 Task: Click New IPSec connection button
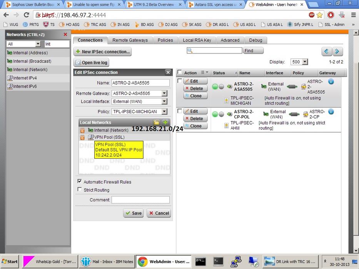[103, 52]
